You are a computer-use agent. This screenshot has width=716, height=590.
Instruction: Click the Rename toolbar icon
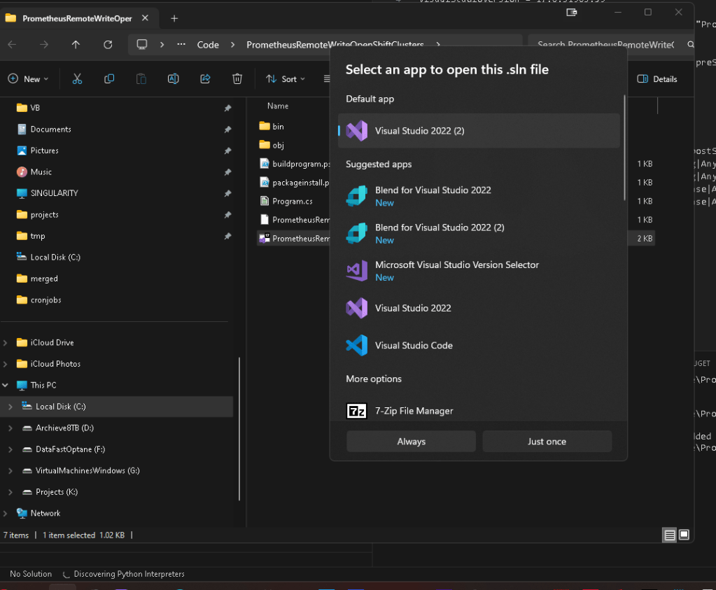pyautogui.click(x=173, y=79)
